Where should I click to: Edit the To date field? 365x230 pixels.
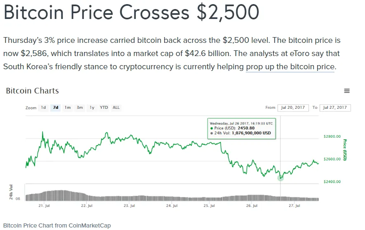(x=335, y=108)
